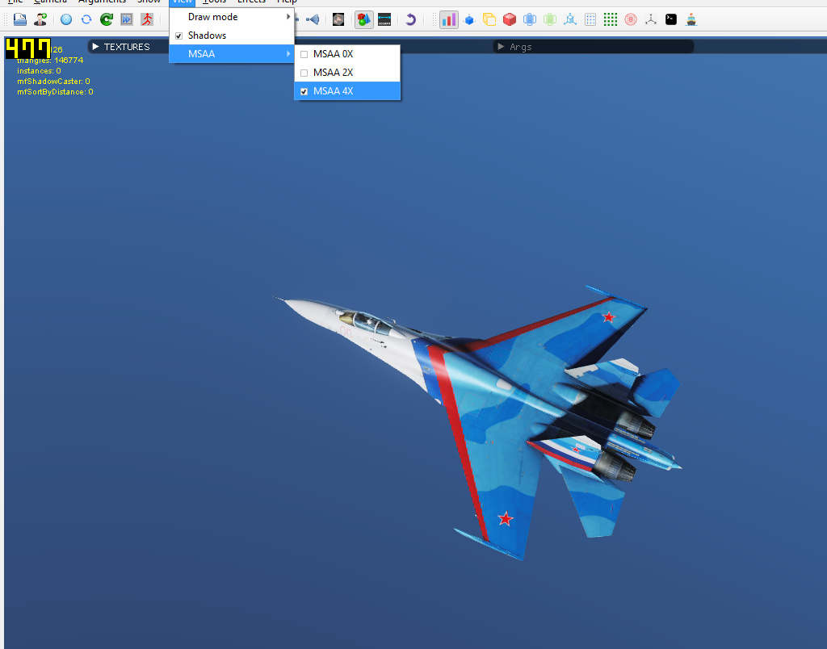Open the black console terminal icon
The width and height of the screenshot is (827, 649).
(671, 20)
